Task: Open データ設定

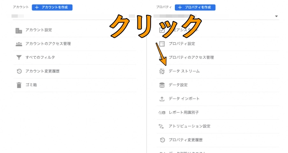Action: tap(178, 85)
